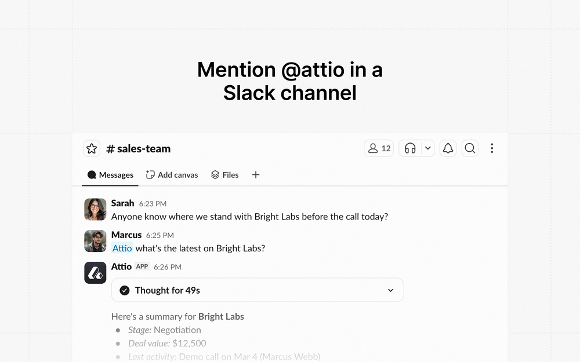Click the APP badge beside Attio
Image resolution: width=580 pixels, height=362 pixels.
142,266
